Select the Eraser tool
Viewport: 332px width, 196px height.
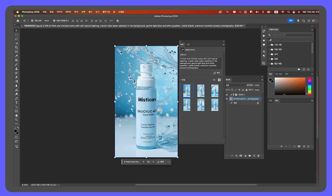click(16, 77)
